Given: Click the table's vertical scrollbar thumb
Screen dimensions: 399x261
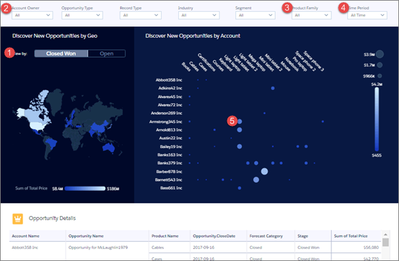Looking at the screenshot, I should click(x=386, y=242).
